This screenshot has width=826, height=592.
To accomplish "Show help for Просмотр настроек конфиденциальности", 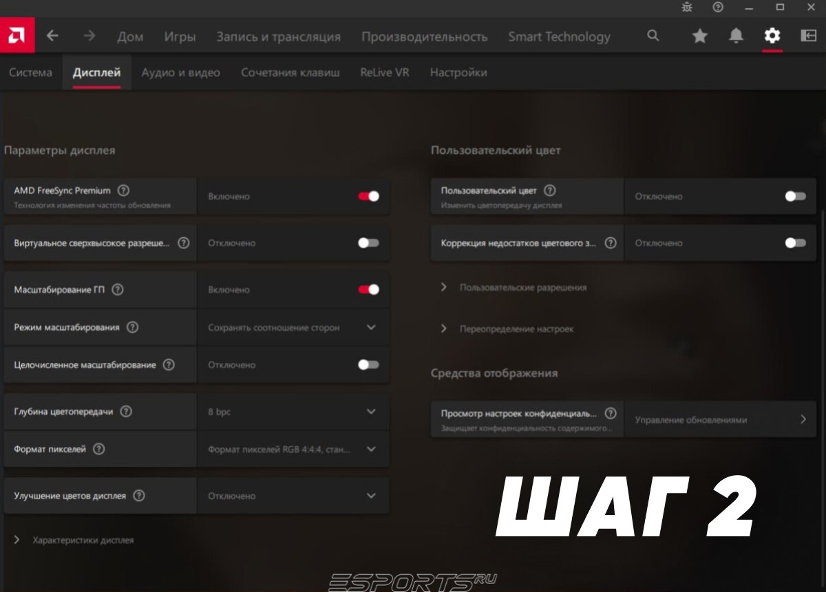I will coord(610,413).
